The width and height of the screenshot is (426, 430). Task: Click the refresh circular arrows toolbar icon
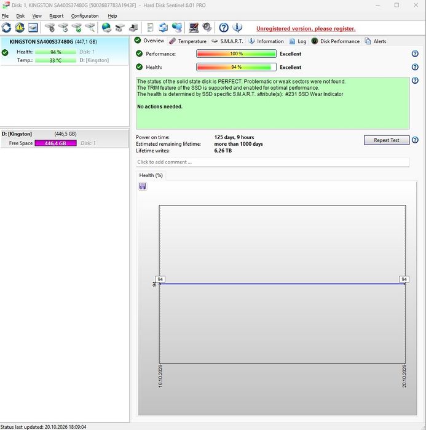pos(6,28)
